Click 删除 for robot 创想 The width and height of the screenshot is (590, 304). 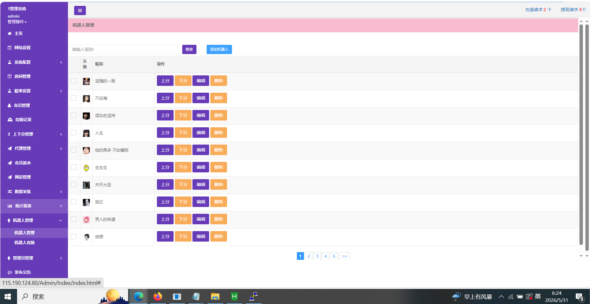pyautogui.click(x=219, y=236)
